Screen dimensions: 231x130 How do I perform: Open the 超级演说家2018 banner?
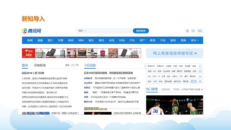point(95,109)
